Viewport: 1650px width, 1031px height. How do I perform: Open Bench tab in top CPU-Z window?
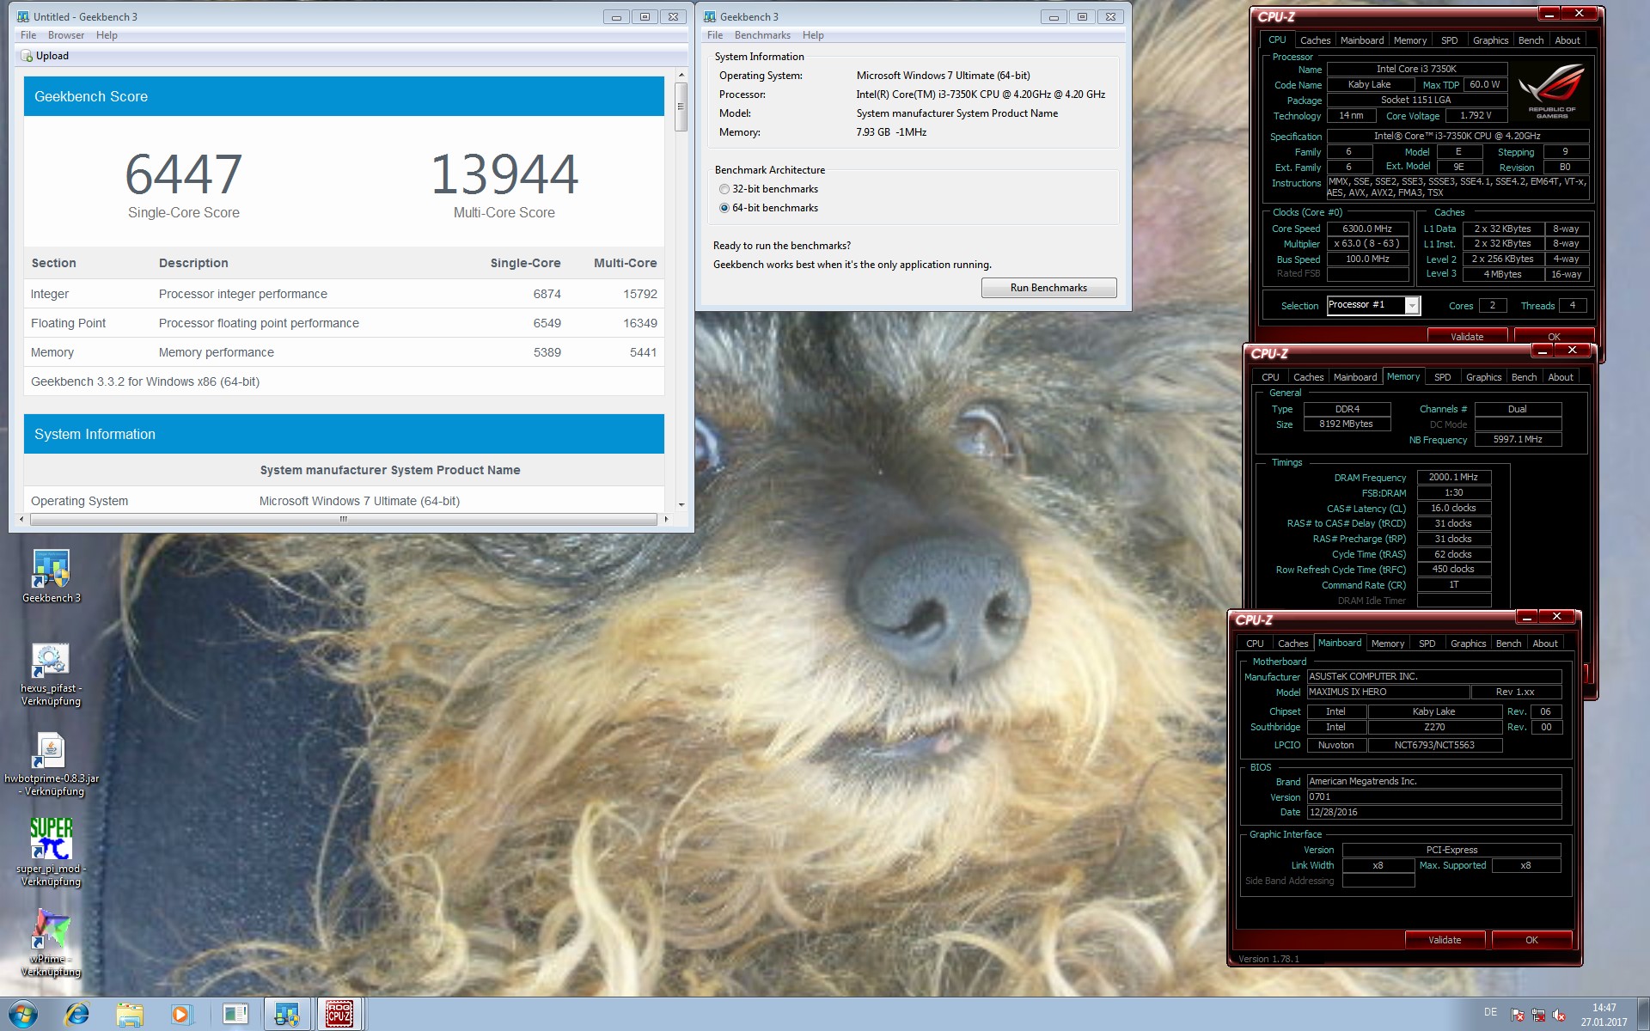click(1531, 40)
